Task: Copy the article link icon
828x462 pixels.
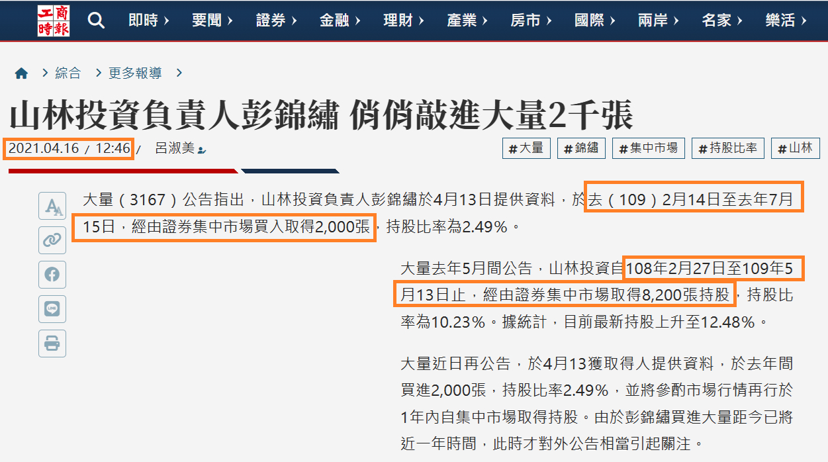Action: tap(52, 240)
